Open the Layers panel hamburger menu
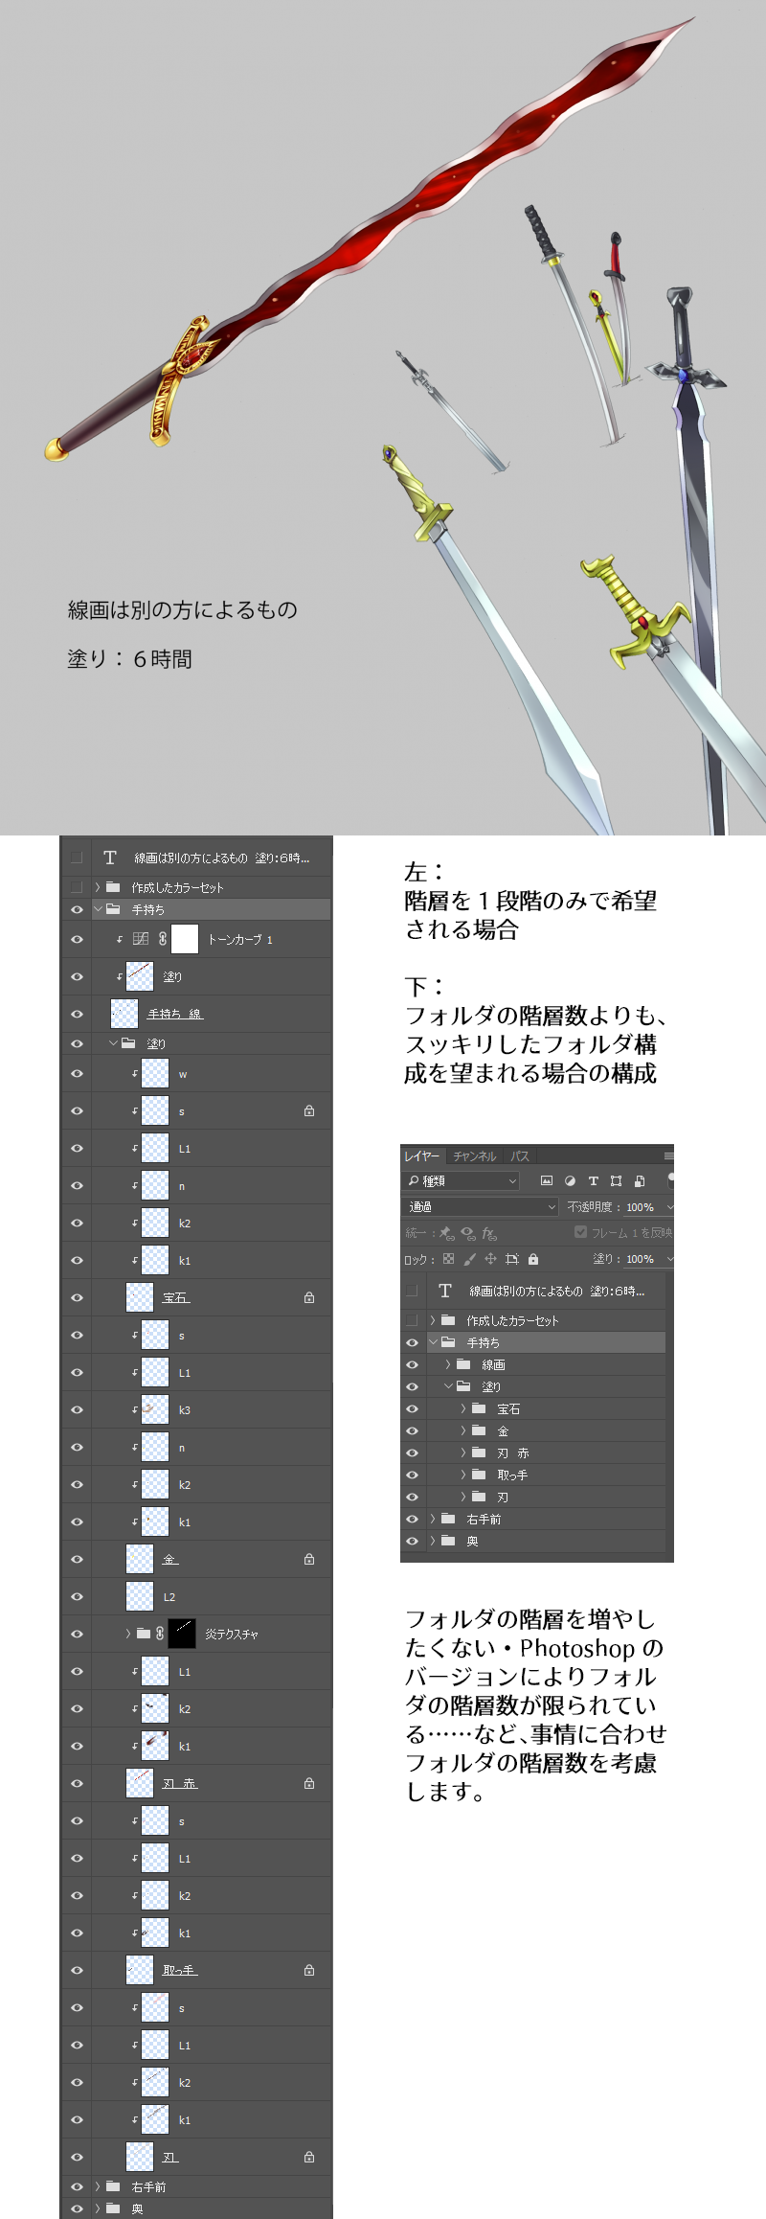Viewport: 766px width, 2219px height. click(x=668, y=1156)
